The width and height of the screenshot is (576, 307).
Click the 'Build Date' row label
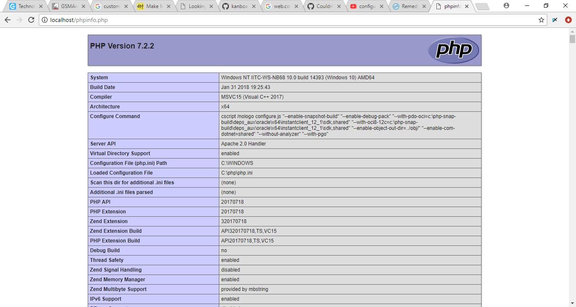point(102,87)
